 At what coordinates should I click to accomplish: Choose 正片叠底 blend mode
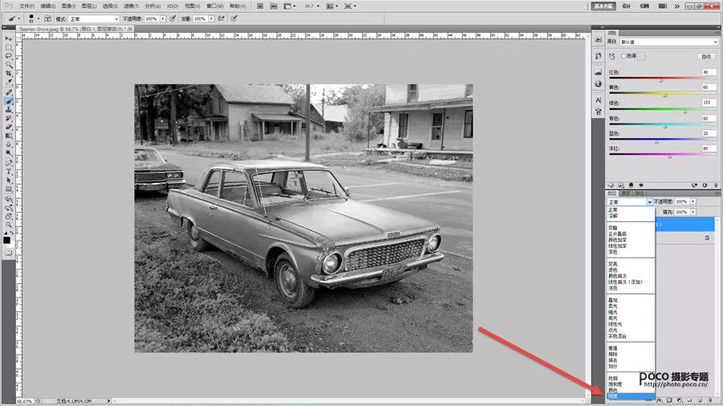click(618, 233)
